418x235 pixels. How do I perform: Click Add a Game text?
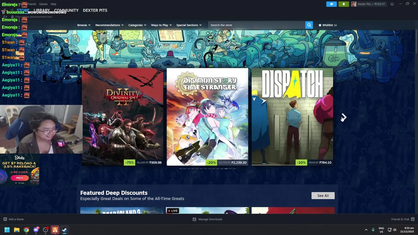(16, 219)
